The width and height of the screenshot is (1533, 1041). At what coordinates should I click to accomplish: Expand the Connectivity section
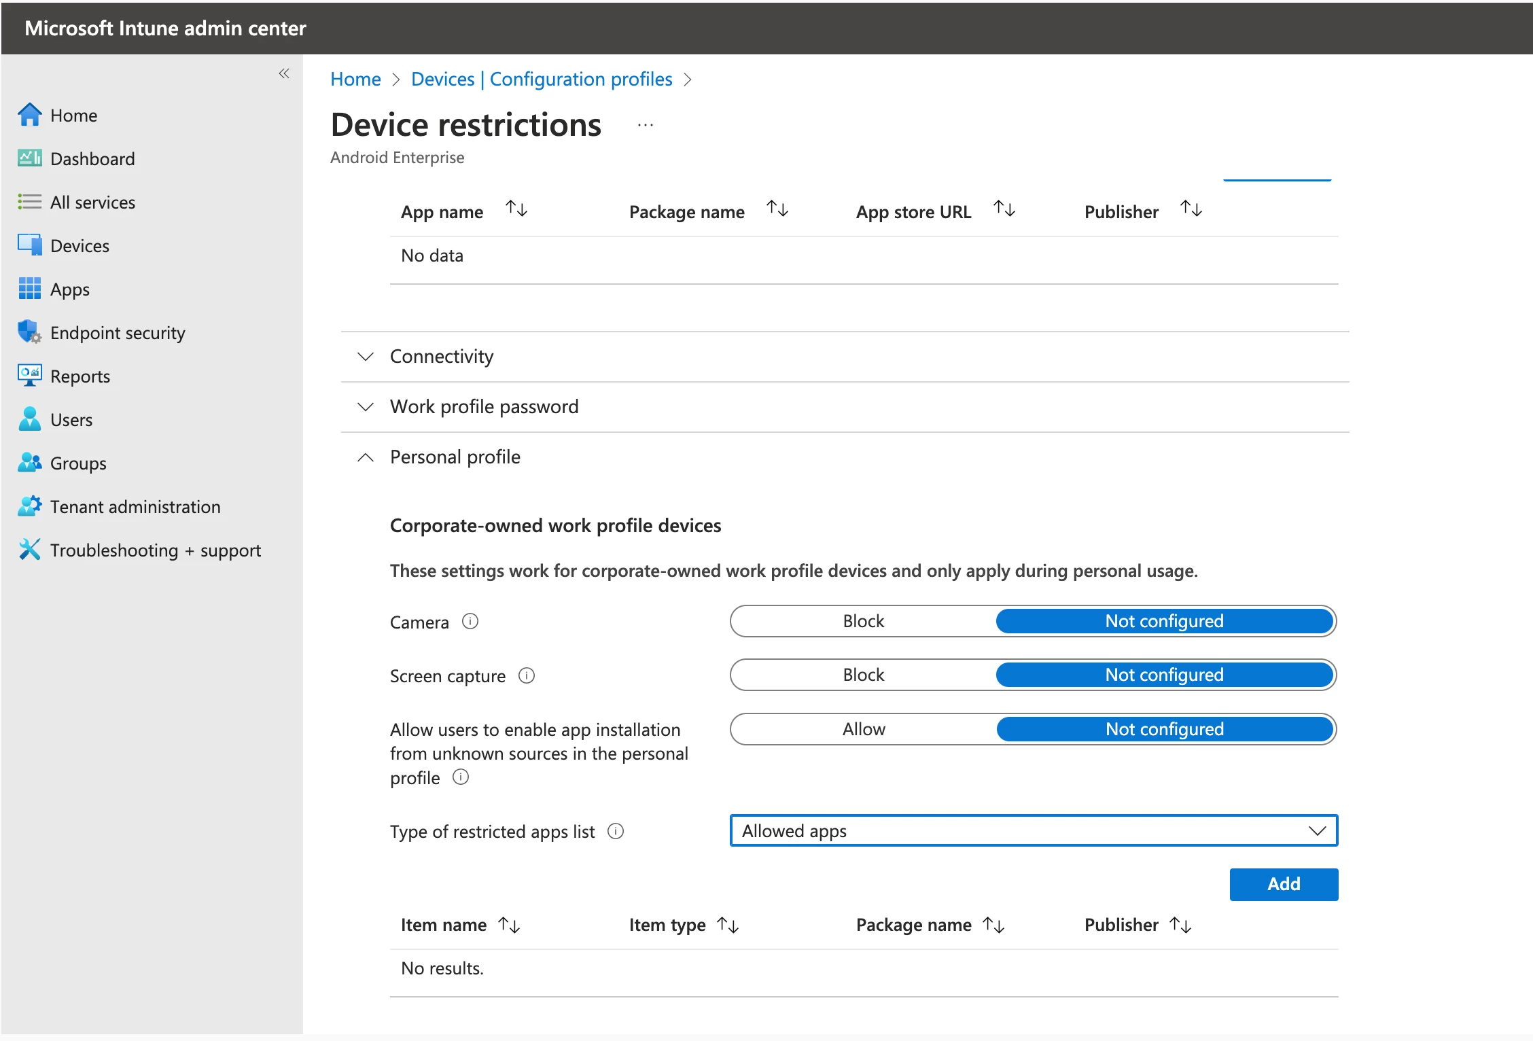[x=442, y=357]
